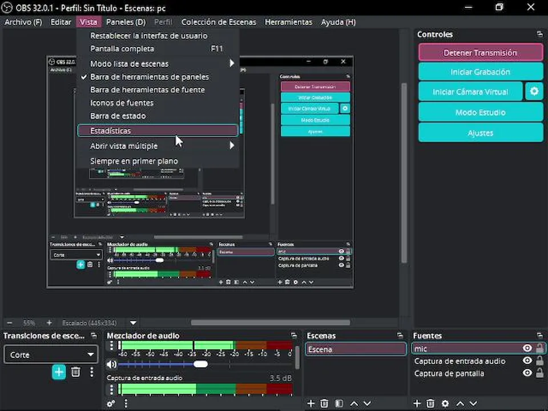
Task: Move source down arrow in Fuentes
Action: pyautogui.click(x=473, y=404)
